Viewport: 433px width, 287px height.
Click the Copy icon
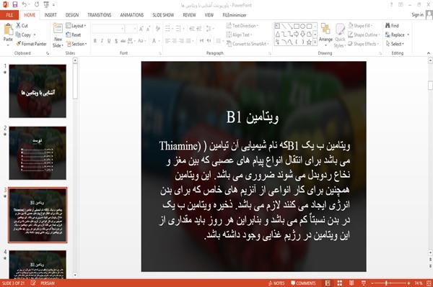click(x=18, y=35)
